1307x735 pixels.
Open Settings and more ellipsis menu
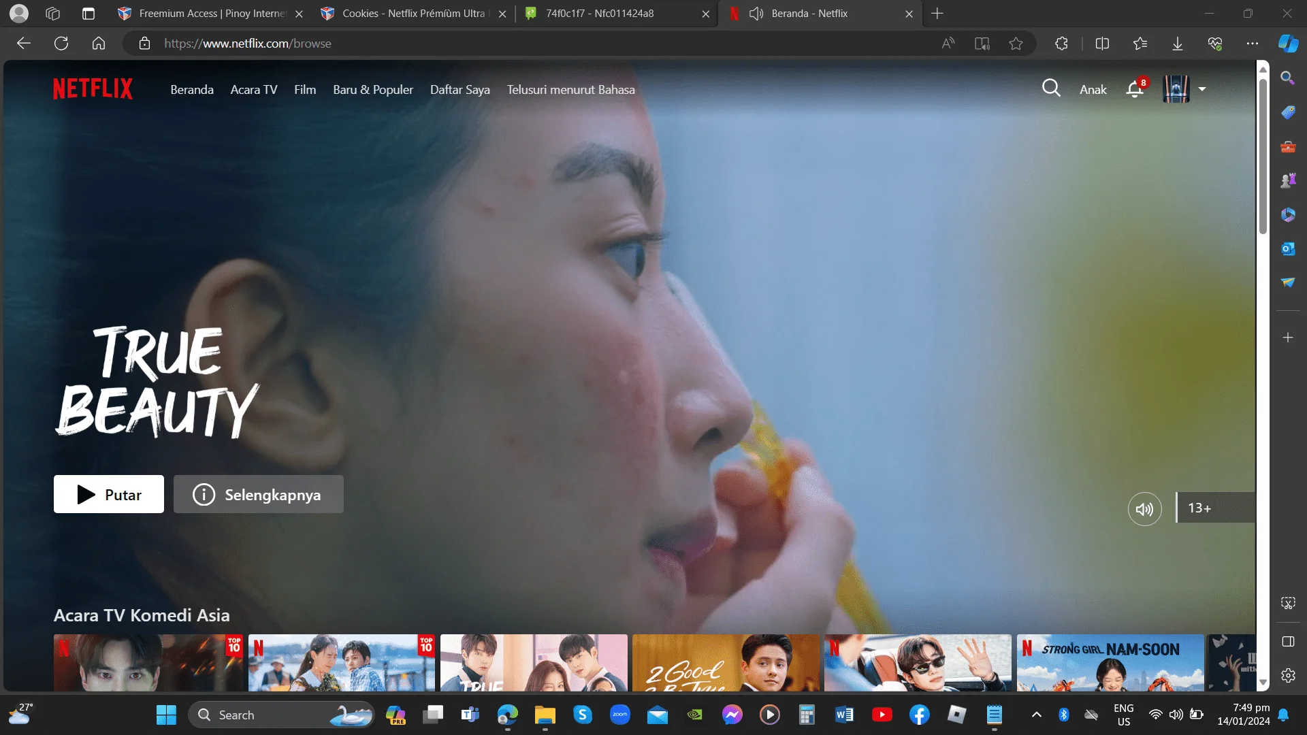click(1253, 44)
